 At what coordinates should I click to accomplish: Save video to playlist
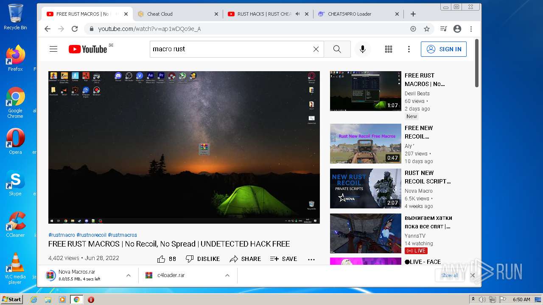pyautogui.click(x=283, y=259)
